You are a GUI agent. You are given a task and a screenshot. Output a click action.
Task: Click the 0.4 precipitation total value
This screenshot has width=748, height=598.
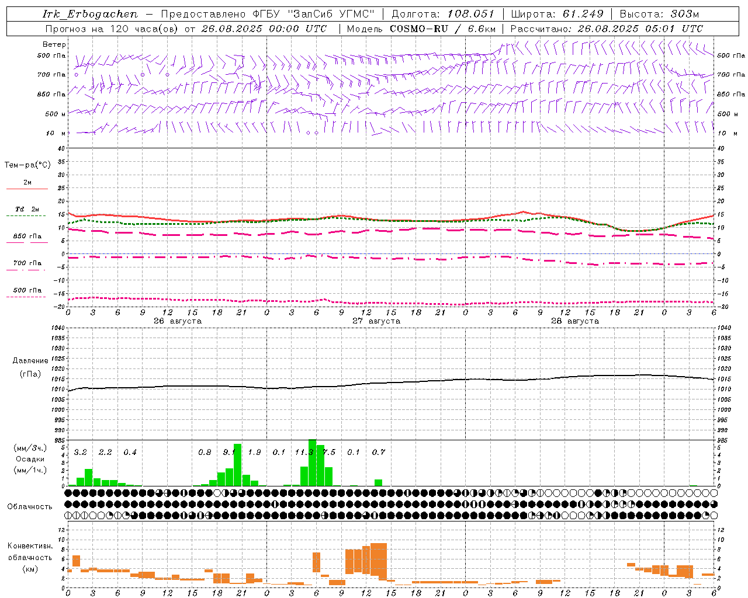(130, 452)
